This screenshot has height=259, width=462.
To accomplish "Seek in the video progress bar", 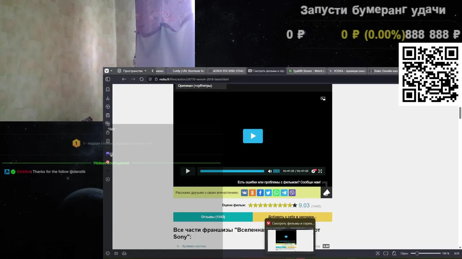I will tap(232, 171).
